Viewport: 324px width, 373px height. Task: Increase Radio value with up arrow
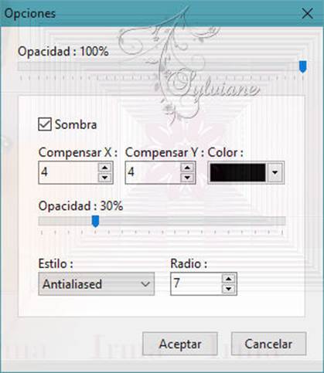pyautogui.click(x=228, y=279)
